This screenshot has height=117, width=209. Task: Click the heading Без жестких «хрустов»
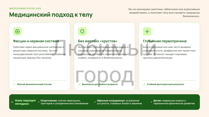point(97,41)
